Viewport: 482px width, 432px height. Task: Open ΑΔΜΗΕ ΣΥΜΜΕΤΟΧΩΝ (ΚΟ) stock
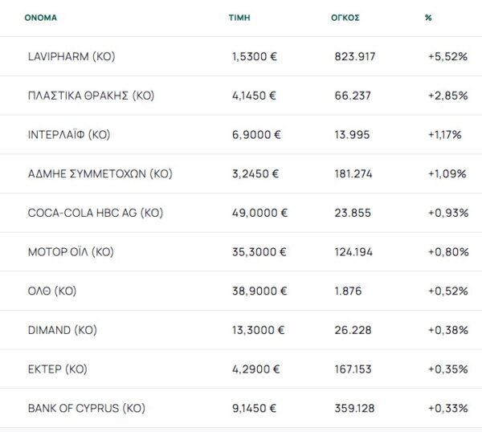[x=100, y=173]
